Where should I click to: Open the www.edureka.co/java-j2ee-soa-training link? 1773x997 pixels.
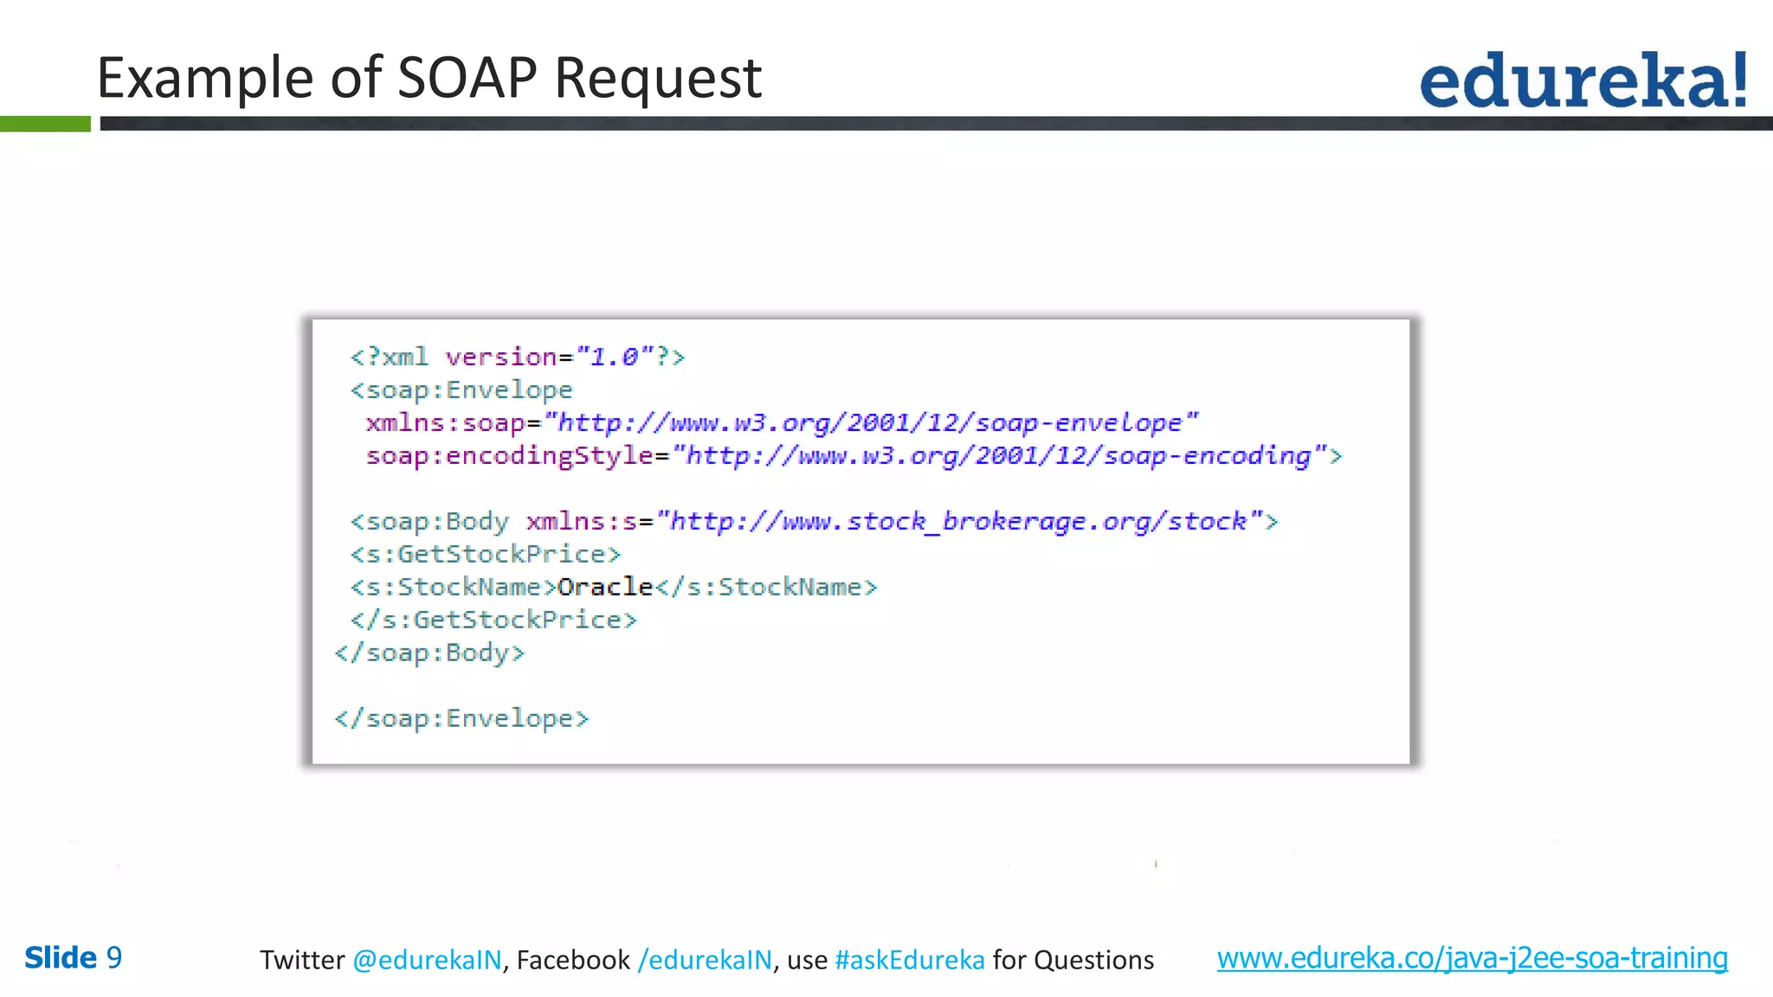click(x=1472, y=958)
